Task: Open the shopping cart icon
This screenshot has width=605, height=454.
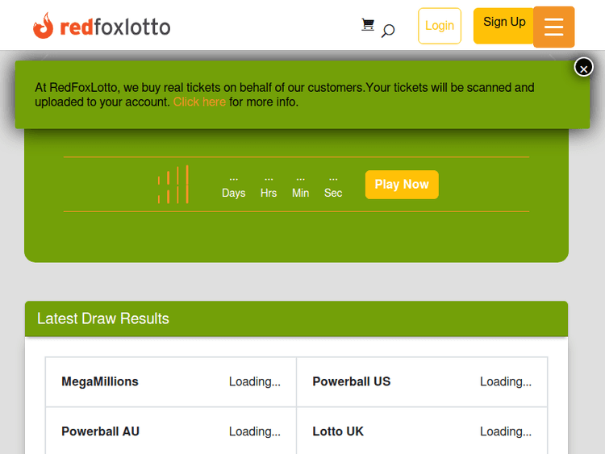Action: click(x=368, y=25)
